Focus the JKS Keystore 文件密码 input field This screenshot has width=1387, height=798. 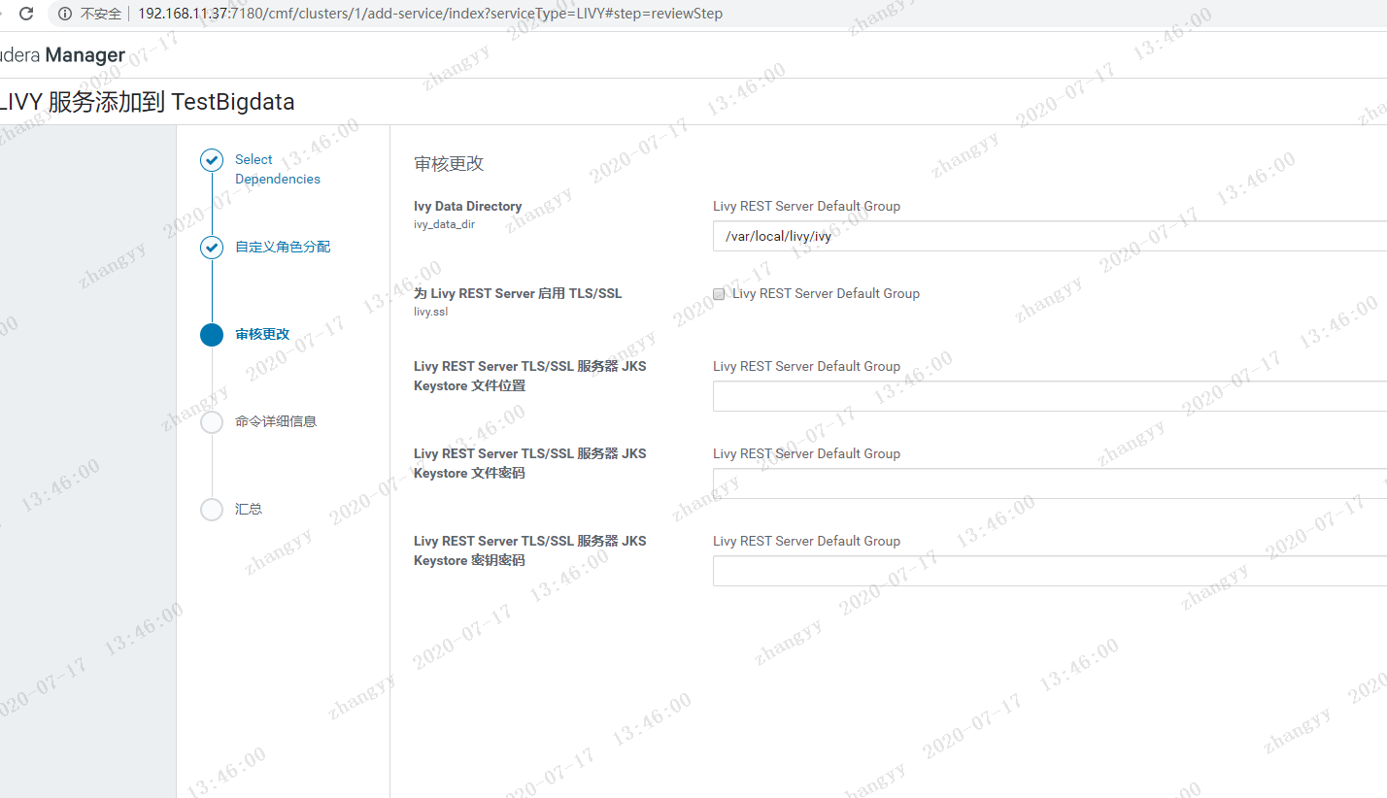[1050, 483]
